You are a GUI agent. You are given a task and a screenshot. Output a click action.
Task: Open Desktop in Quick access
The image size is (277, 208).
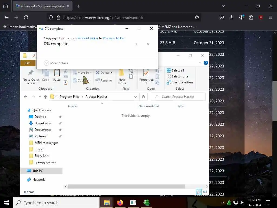coord(40,117)
